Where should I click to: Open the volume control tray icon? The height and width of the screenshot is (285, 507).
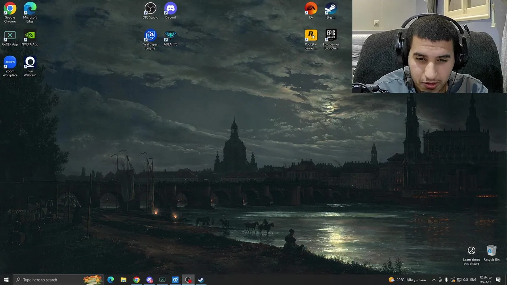coord(465,280)
